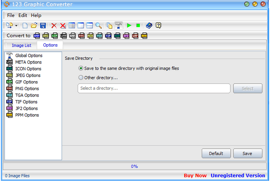The height and width of the screenshot is (183, 274).
Task: Open the Help menu
Action: [36, 15]
